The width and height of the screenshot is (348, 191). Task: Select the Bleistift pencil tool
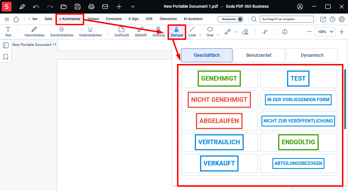click(141, 32)
